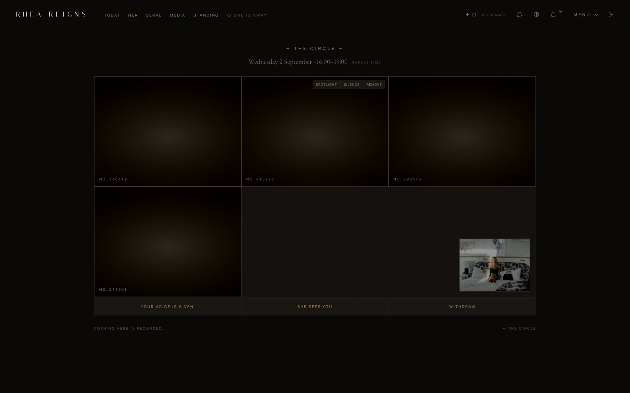Click the SHE IS AWAY status indicator
Image resolution: width=630 pixels, height=393 pixels.
[x=247, y=15]
